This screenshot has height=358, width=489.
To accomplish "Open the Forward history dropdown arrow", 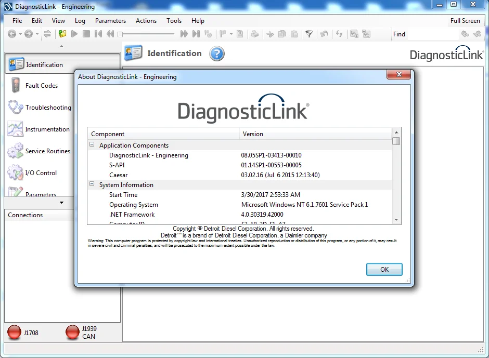I will click(37, 34).
